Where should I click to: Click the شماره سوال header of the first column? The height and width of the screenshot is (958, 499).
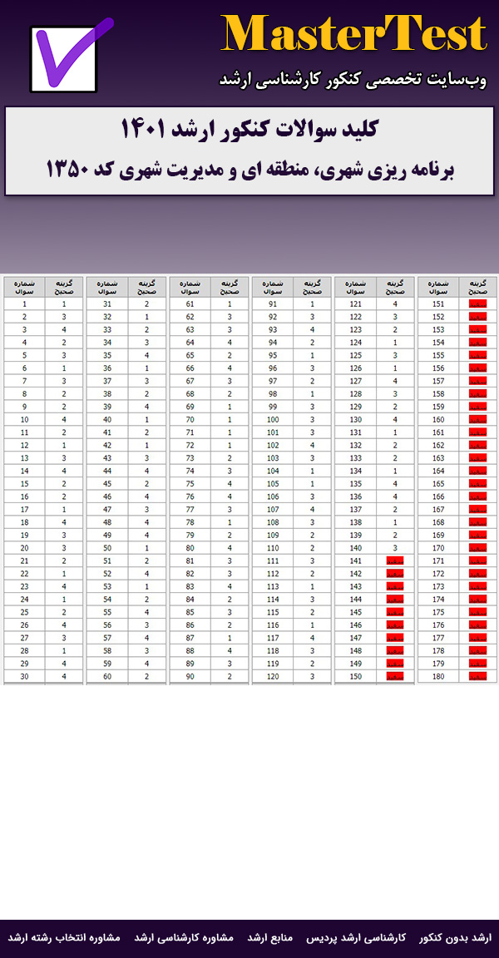point(24,287)
